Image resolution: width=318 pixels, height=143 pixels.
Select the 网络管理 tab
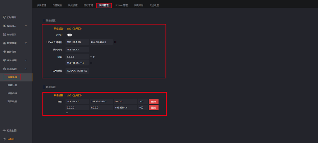pyautogui.click(x=104, y=5)
